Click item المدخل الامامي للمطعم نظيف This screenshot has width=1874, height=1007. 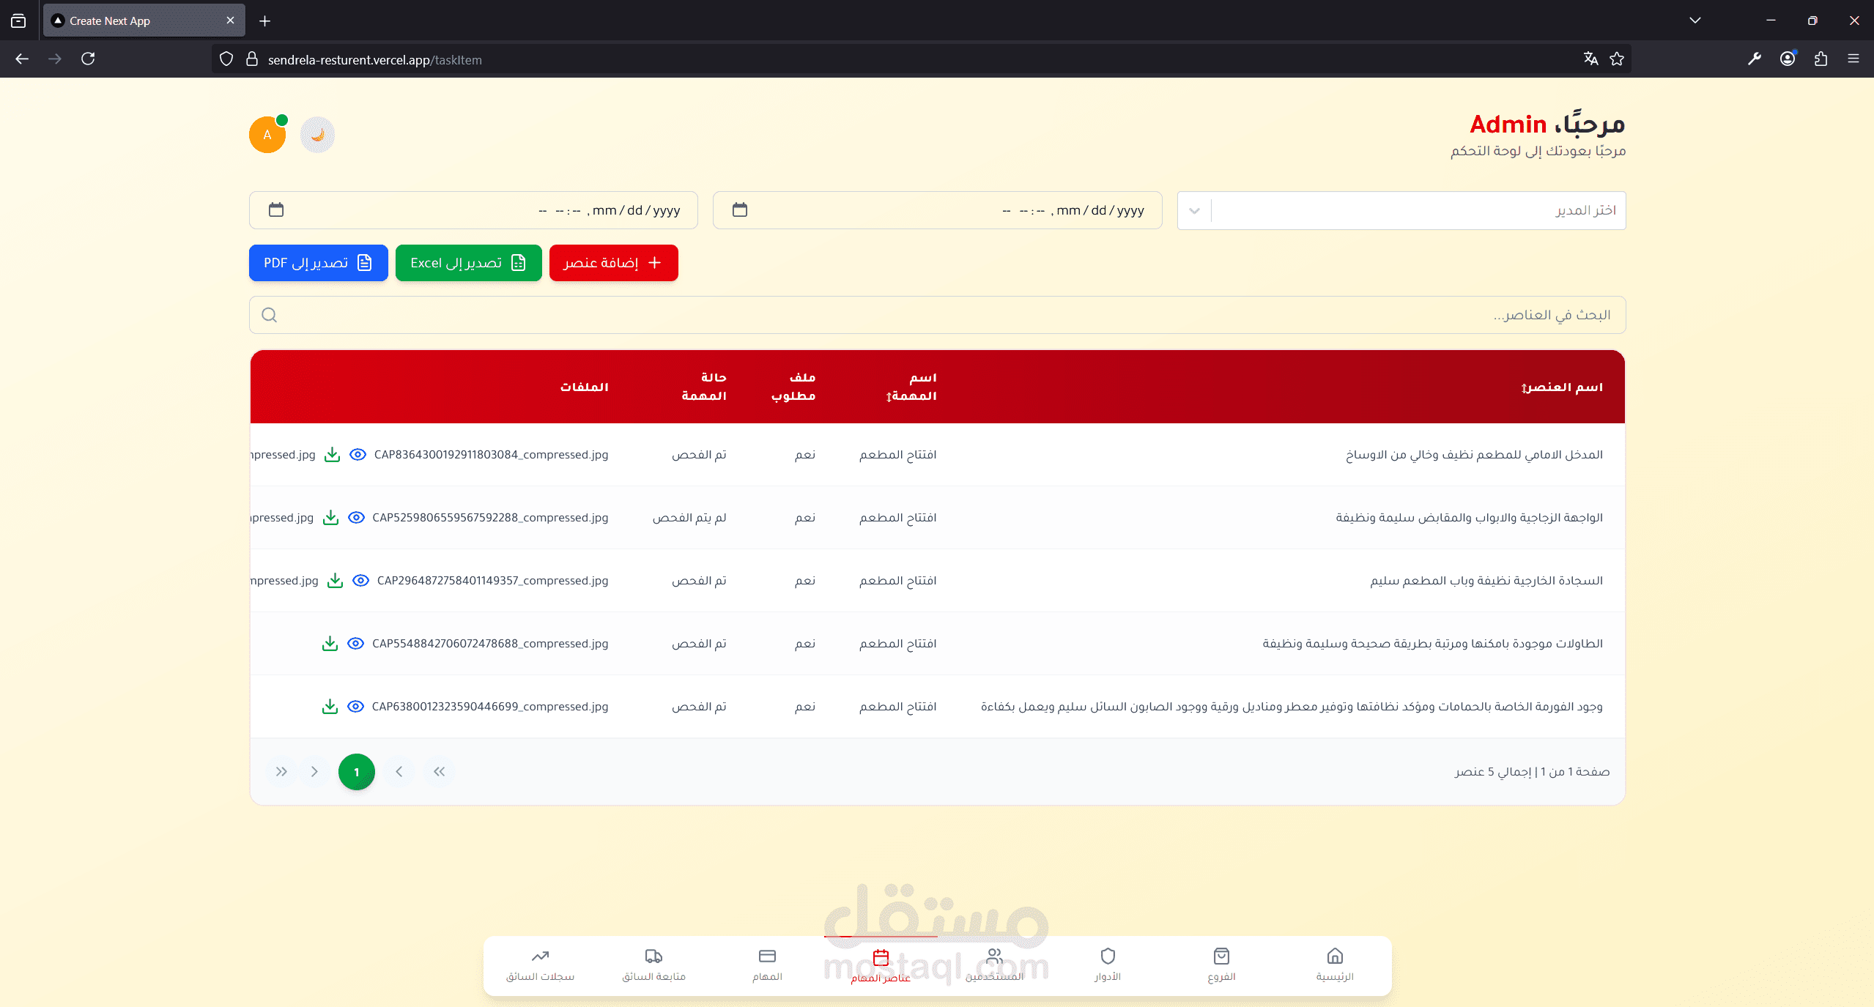[x=1474, y=455]
